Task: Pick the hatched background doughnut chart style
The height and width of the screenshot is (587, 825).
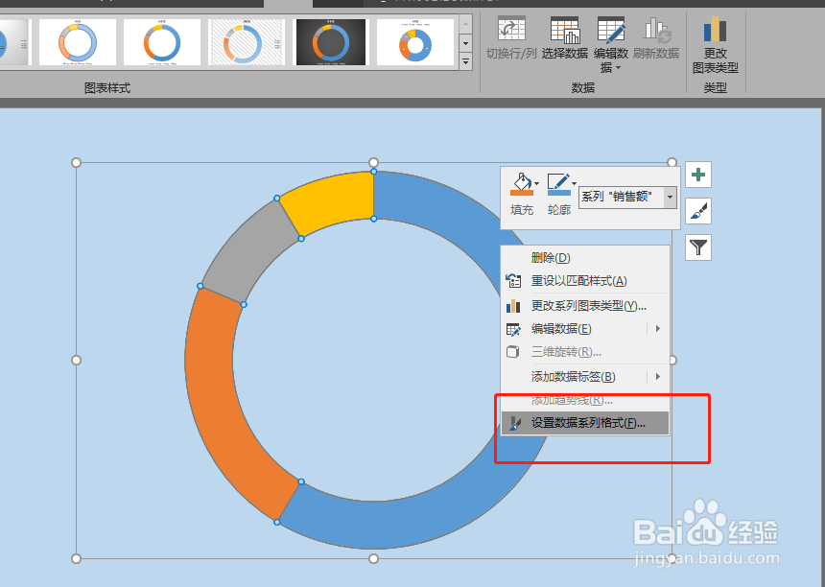Action: 247,42
